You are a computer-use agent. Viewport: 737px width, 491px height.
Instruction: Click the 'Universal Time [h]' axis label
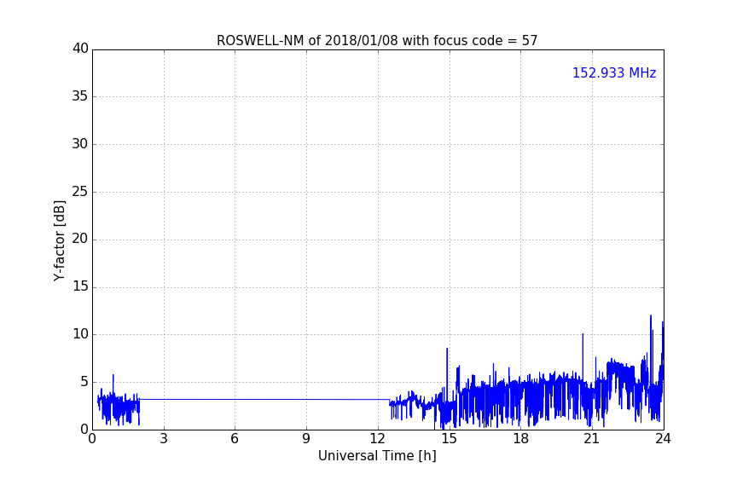377,456
